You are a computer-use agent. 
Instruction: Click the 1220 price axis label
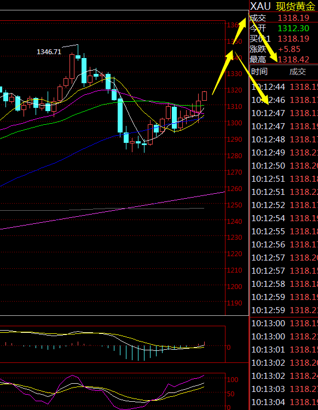click(x=235, y=254)
